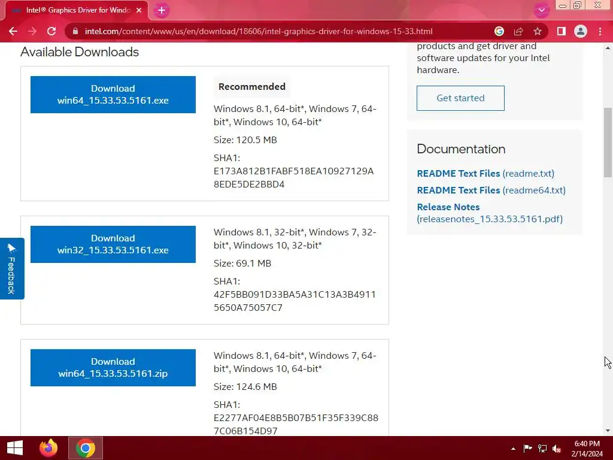Select the Intel Graphics Driver tab
Screen dimensions: 613x460
(x=76, y=11)
